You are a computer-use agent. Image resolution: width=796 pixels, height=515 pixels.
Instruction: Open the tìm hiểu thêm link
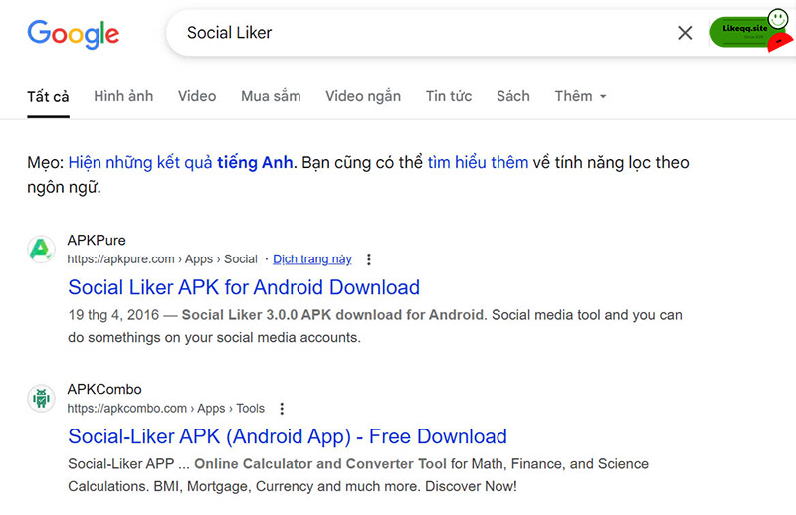tap(478, 162)
